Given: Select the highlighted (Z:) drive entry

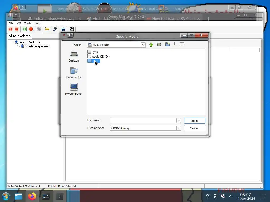Looking at the screenshot, I should click(94, 61).
